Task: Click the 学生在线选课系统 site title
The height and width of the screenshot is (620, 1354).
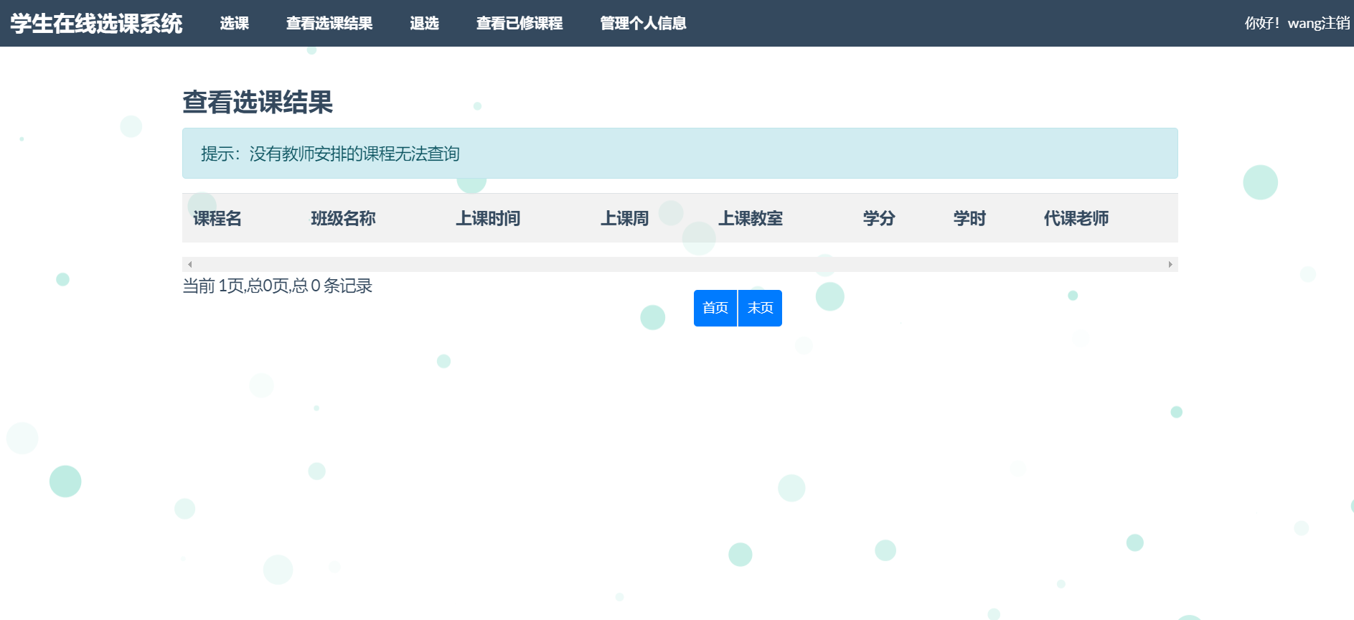Action: tap(96, 24)
